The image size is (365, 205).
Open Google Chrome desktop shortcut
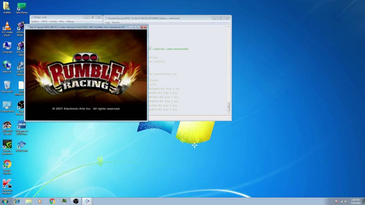point(7,167)
